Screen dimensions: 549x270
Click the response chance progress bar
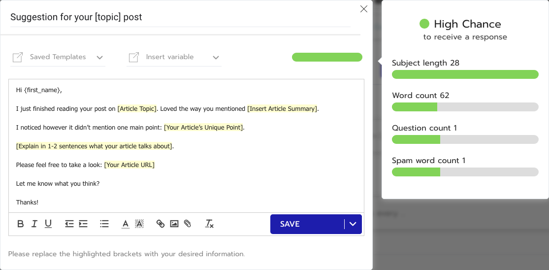(x=327, y=57)
